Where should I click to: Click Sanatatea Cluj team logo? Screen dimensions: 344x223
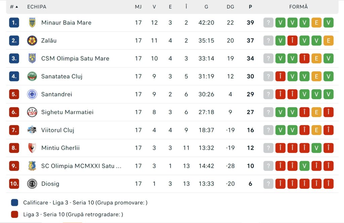pyautogui.click(x=32, y=76)
